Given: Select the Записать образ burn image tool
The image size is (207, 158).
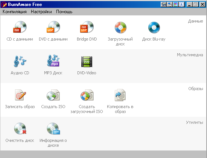Looking at the screenshot, I should [x=20, y=99].
